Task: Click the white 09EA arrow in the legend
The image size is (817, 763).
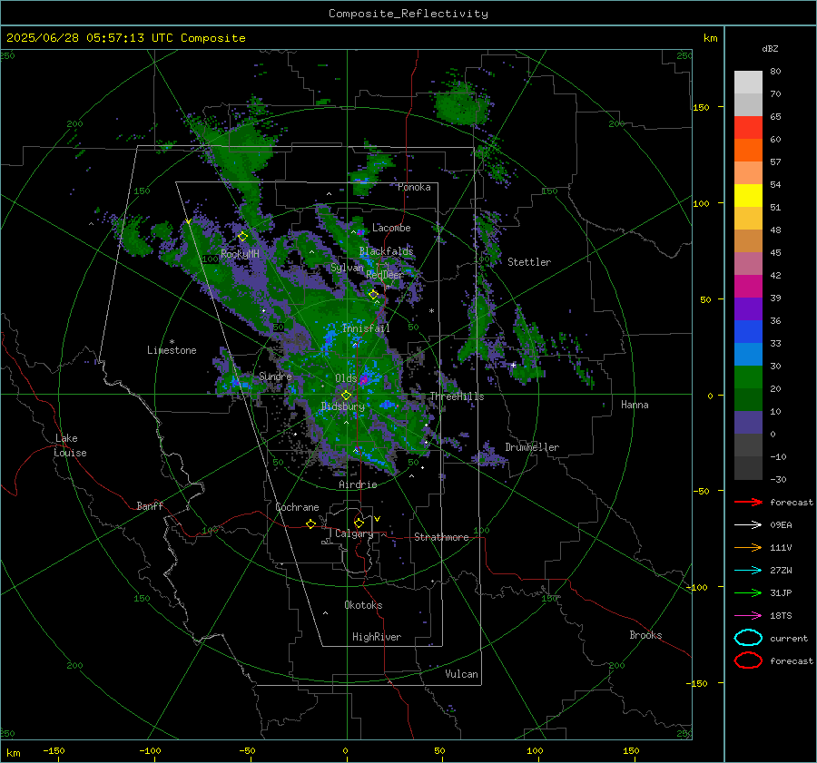Action: (x=748, y=524)
